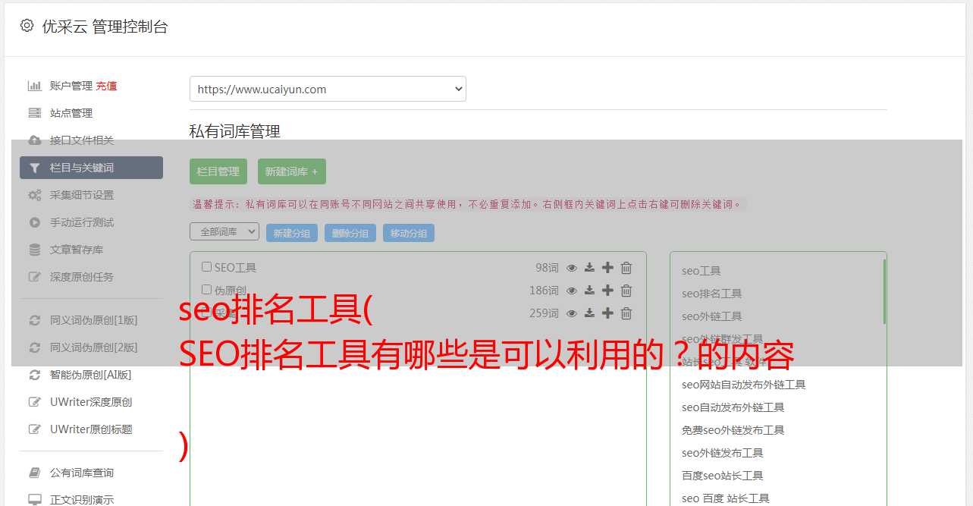The width and height of the screenshot is (973, 506).
Task: Select keyword "seo自动发布外链工具"
Action: tap(733, 407)
